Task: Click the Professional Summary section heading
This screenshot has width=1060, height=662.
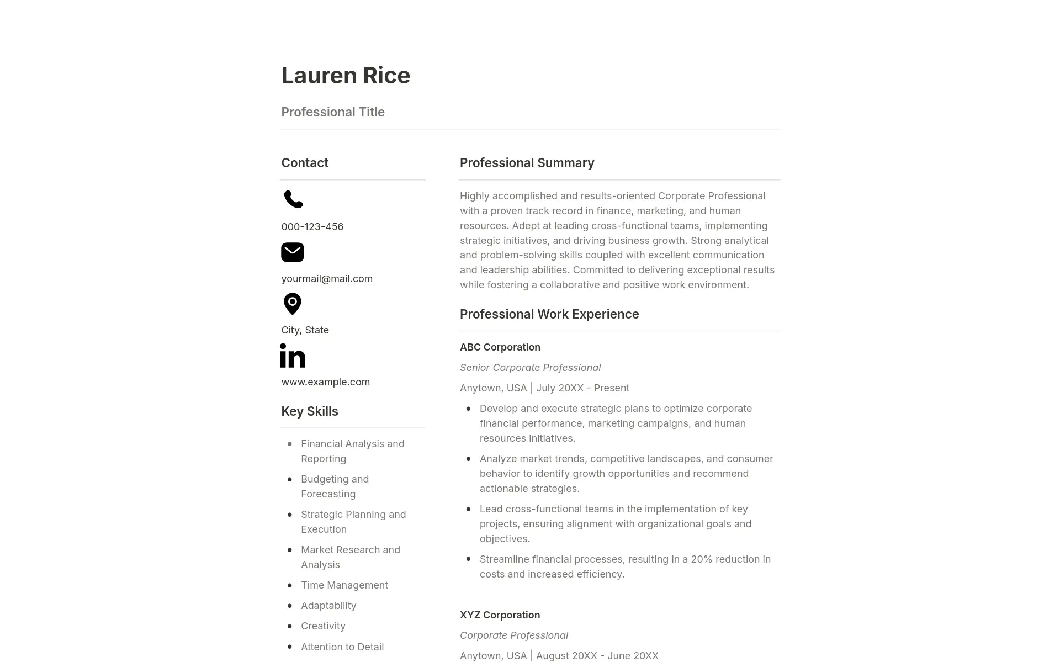Action: (x=526, y=162)
